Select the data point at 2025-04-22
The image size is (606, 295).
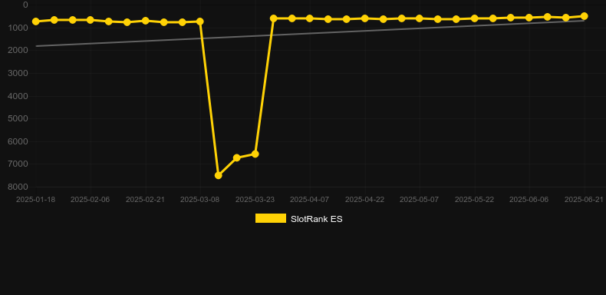pos(364,18)
